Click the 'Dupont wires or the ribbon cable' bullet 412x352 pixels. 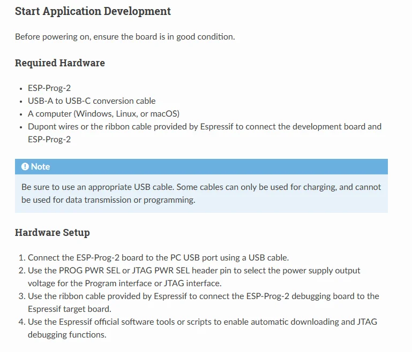[205, 133]
